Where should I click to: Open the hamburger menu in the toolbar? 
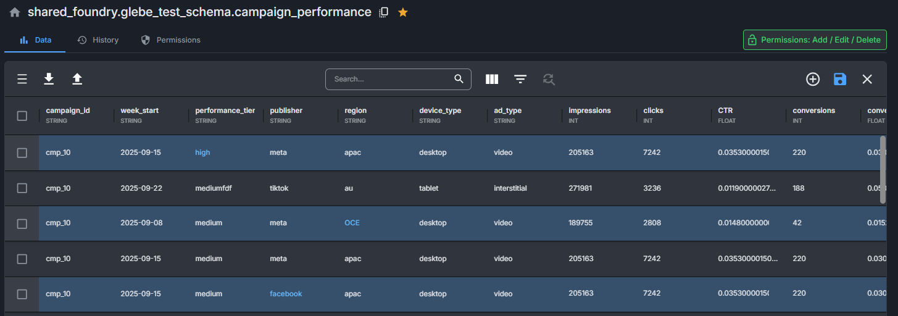pyautogui.click(x=22, y=79)
